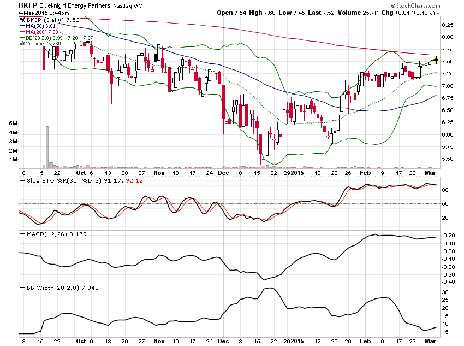Click the 0.00 MACD axis label
The height and width of the screenshot is (346, 464).
pyautogui.click(x=449, y=251)
